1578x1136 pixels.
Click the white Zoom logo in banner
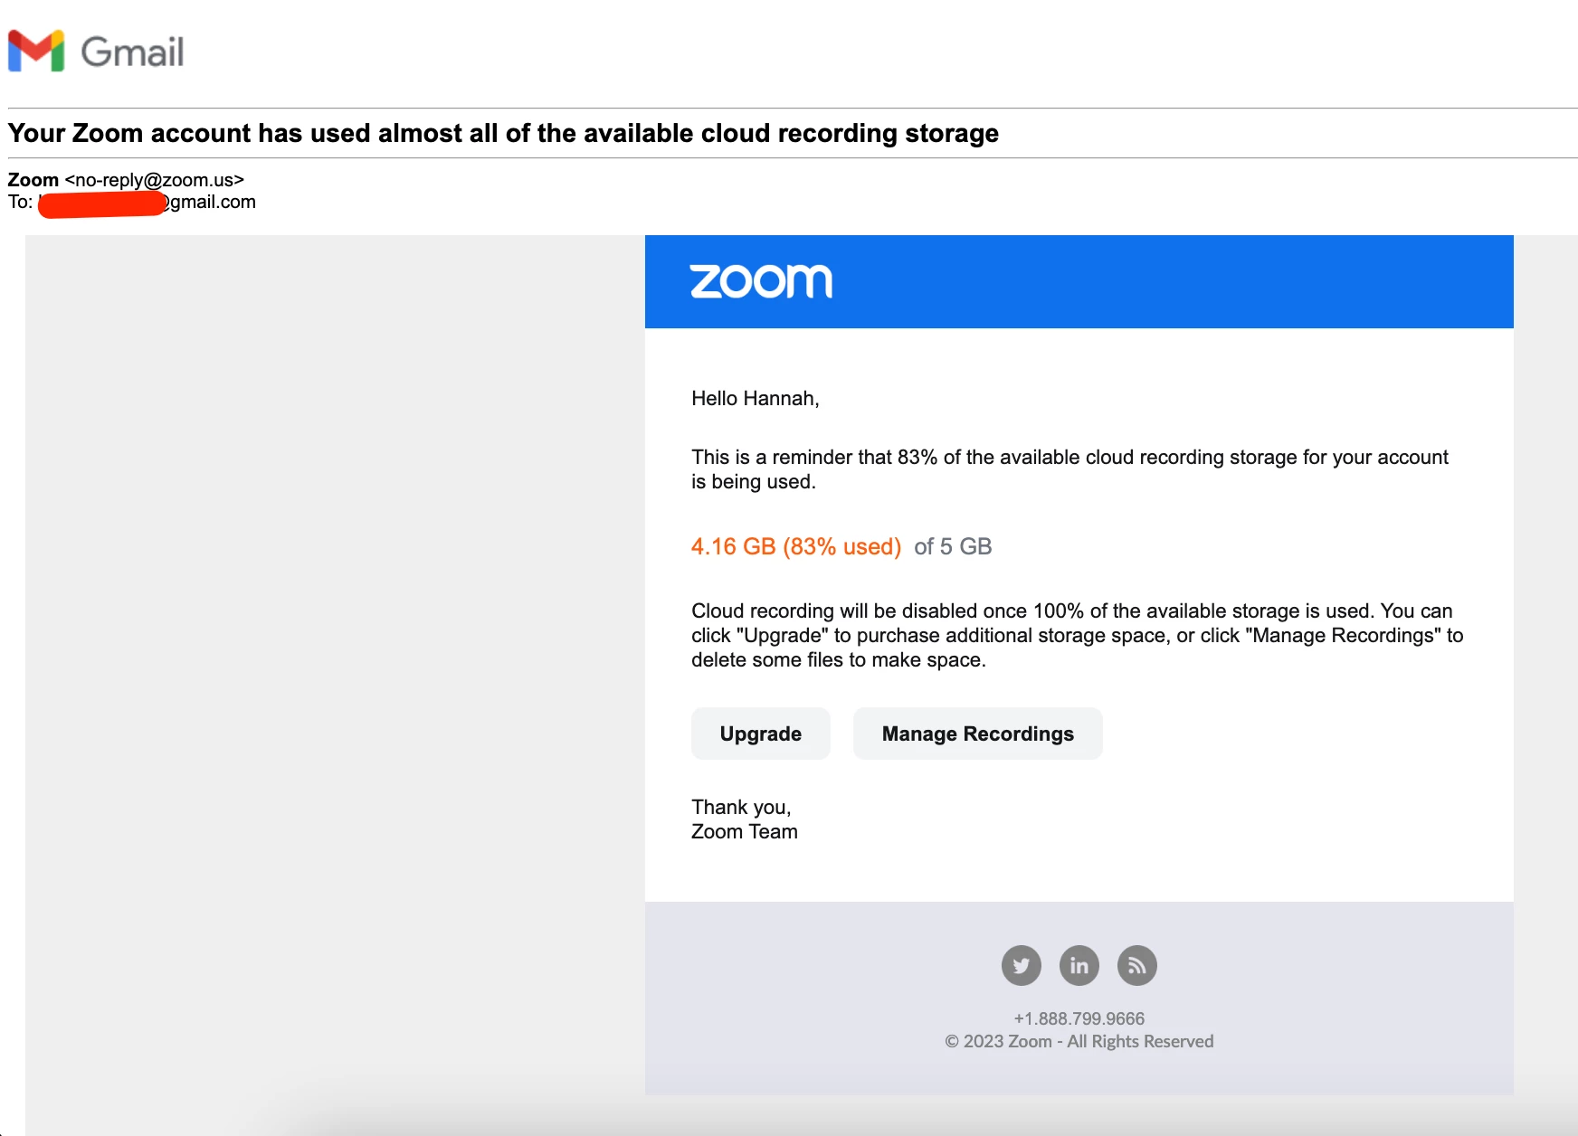tap(761, 281)
